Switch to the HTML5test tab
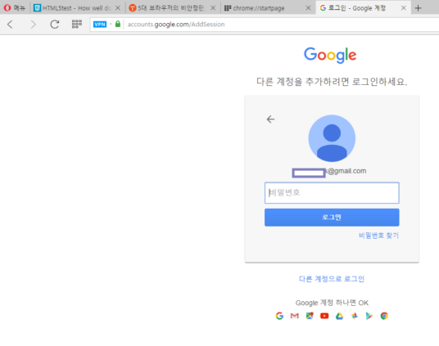The height and width of the screenshot is (346, 439). (x=73, y=8)
